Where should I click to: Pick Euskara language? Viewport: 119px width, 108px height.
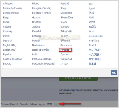point(7,64)
